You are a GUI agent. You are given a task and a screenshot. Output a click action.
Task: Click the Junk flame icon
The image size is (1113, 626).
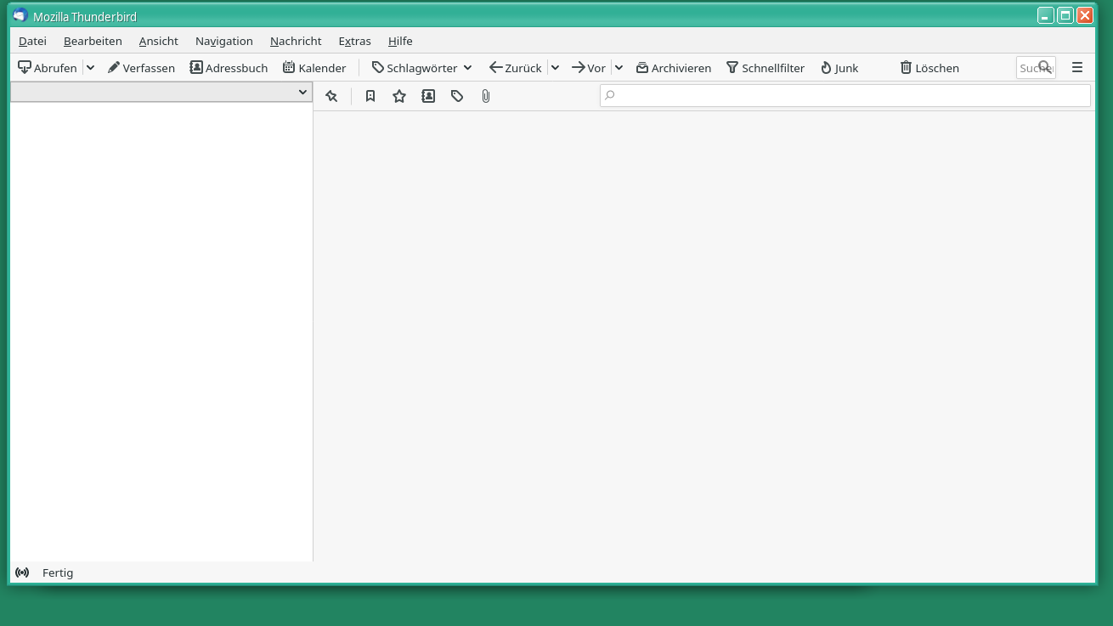pos(839,68)
